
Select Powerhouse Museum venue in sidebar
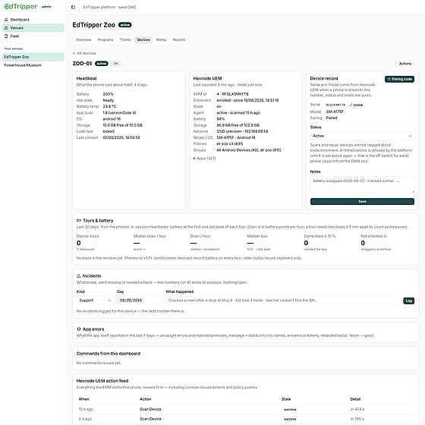coord(33,65)
